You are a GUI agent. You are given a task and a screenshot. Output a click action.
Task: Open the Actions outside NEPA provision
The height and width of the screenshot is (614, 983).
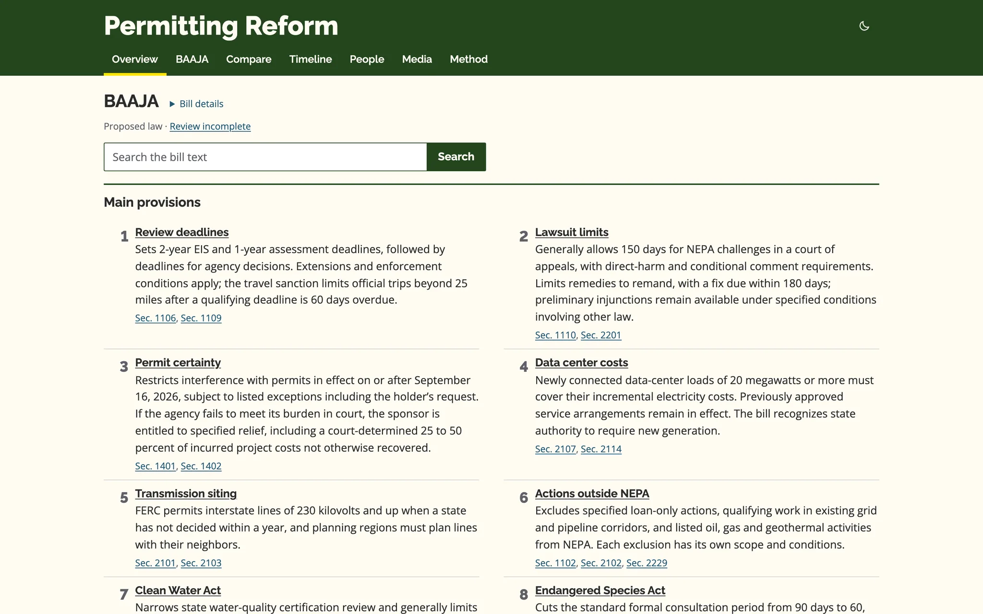[592, 494]
